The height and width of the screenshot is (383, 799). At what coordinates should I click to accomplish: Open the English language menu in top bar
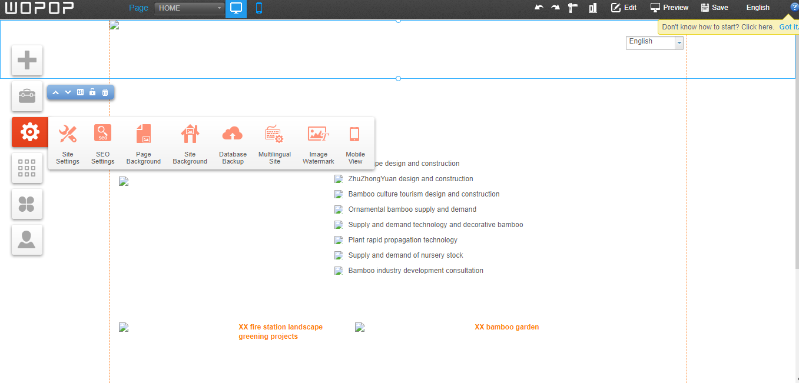click(758, 8)
